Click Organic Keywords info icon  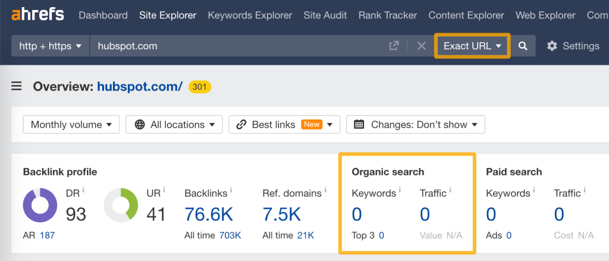coord(400,190)
